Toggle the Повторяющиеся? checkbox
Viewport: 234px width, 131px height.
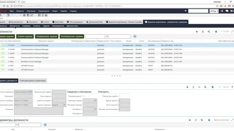[x=84, y=96]
